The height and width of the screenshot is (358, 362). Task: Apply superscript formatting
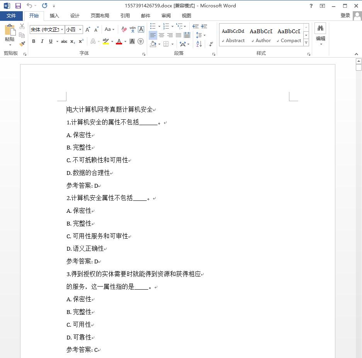click(81, 41)
